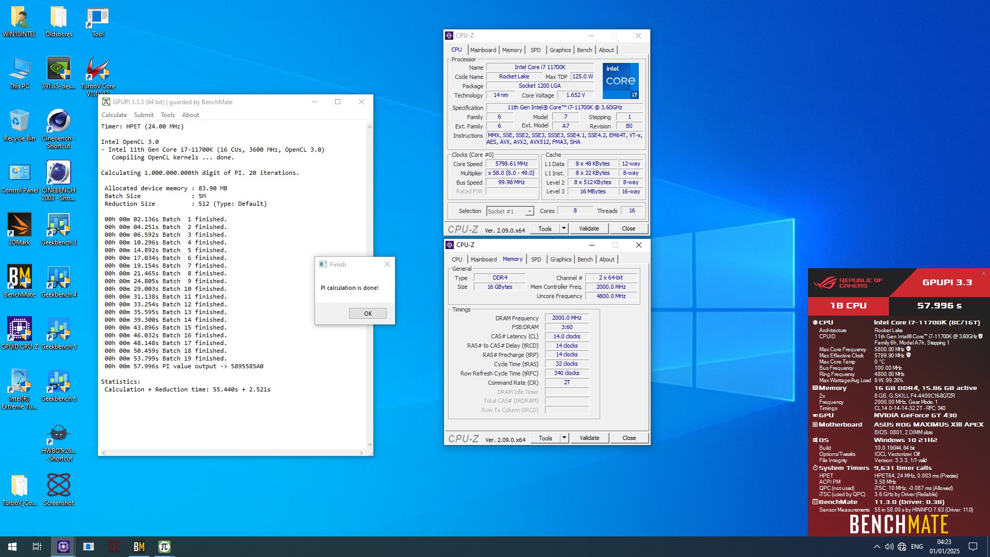Open the Recycle Bin
Screen dimensions: 990x557
[x=20, y=125]
